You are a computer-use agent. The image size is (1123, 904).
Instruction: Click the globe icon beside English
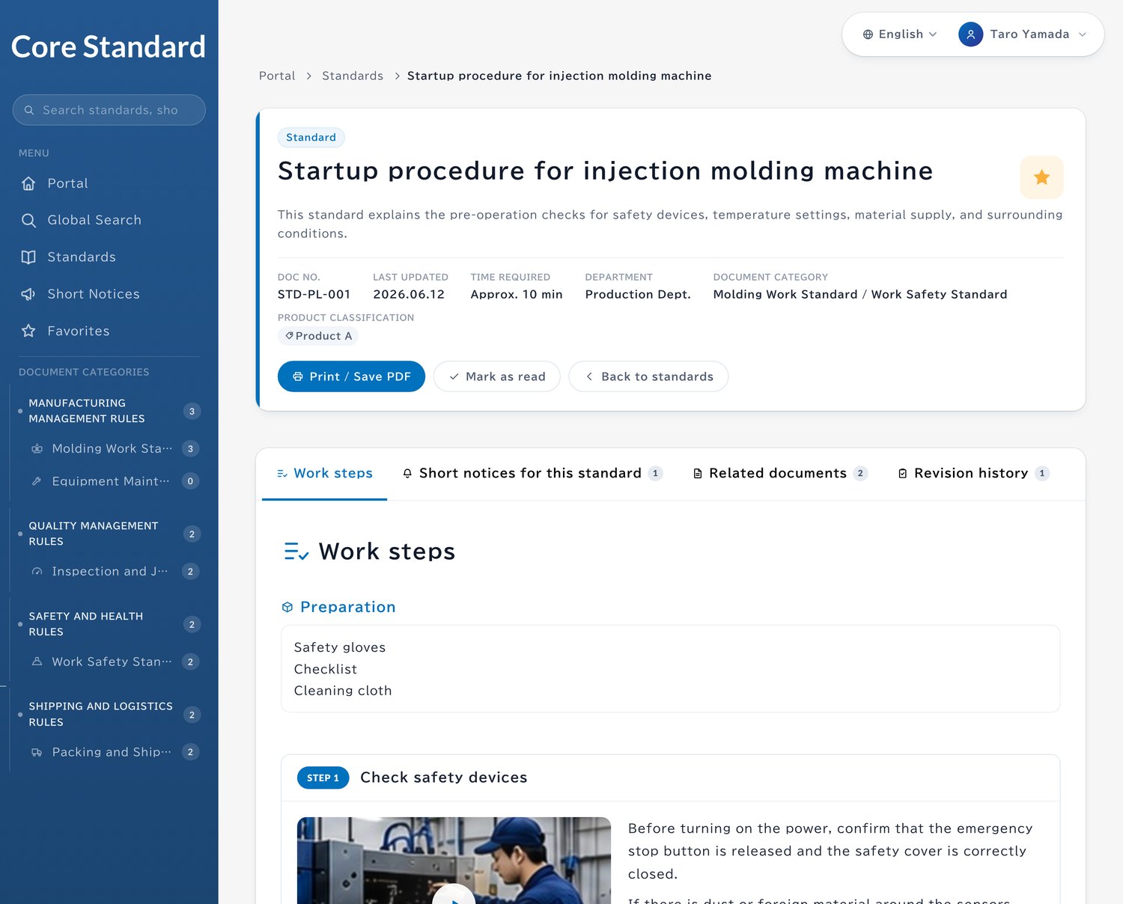[x=868, y=34]
